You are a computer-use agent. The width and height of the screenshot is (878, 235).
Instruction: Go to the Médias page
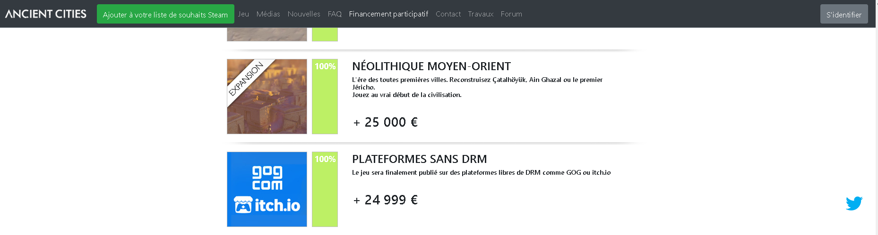(x=268, y=14)
